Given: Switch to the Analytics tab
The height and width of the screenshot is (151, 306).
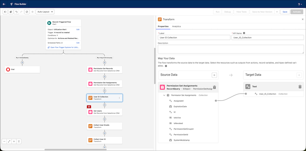Looking at the screenshot, I should (176, 26).
